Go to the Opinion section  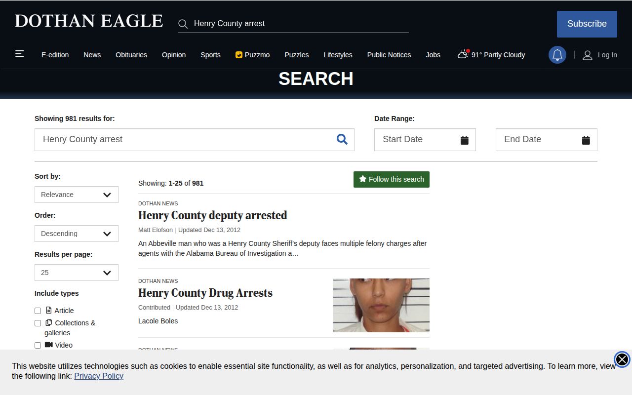tap(174, 55)
